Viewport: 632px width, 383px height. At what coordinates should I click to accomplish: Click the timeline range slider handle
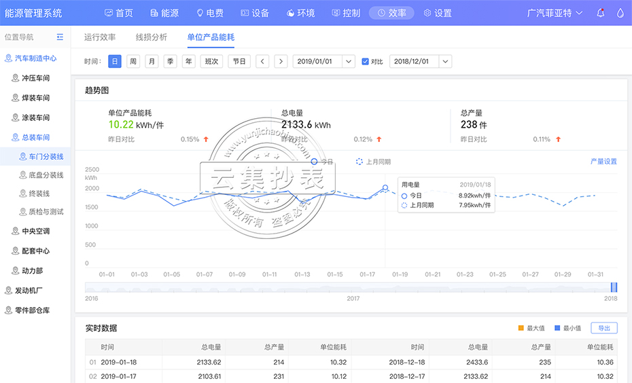(614, 287)
